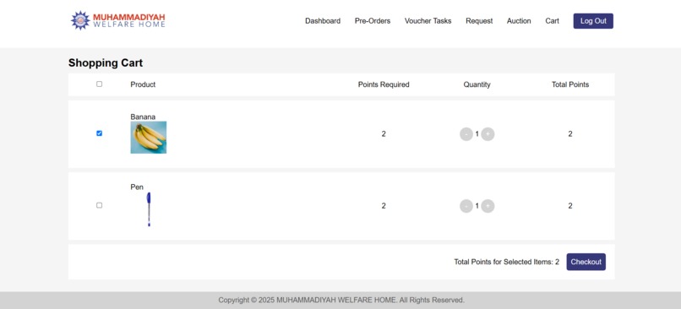This screenshot has height=309, width=681.
Task: Open the Auction page
Action: point(519,21)
